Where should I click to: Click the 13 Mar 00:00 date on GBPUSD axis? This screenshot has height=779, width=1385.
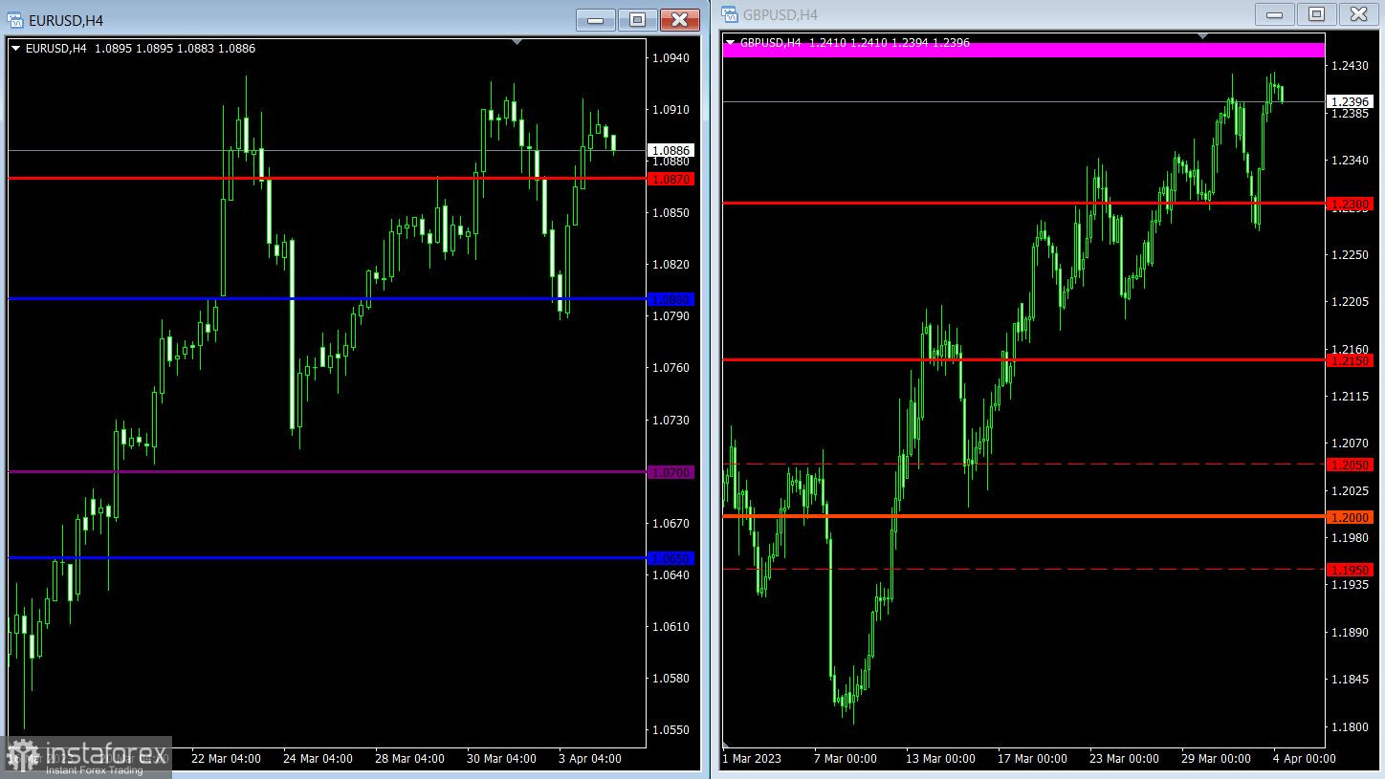tap(940, 758)
